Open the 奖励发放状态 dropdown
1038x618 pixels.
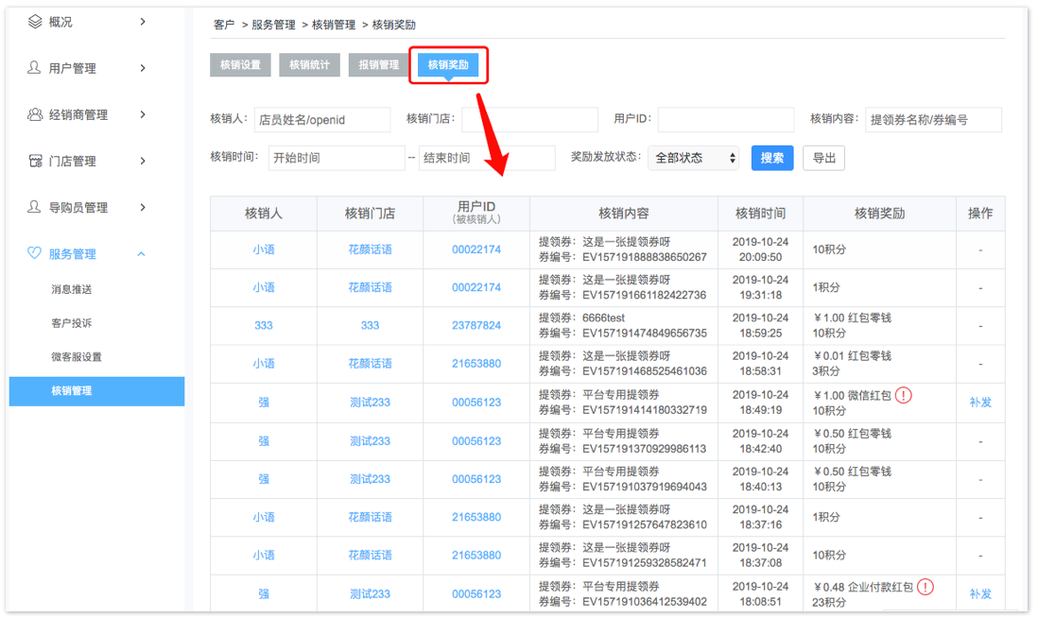[x=694, y=158]
